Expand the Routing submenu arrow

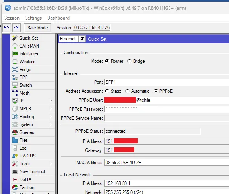pyautogui.click(x=51, y=117)
